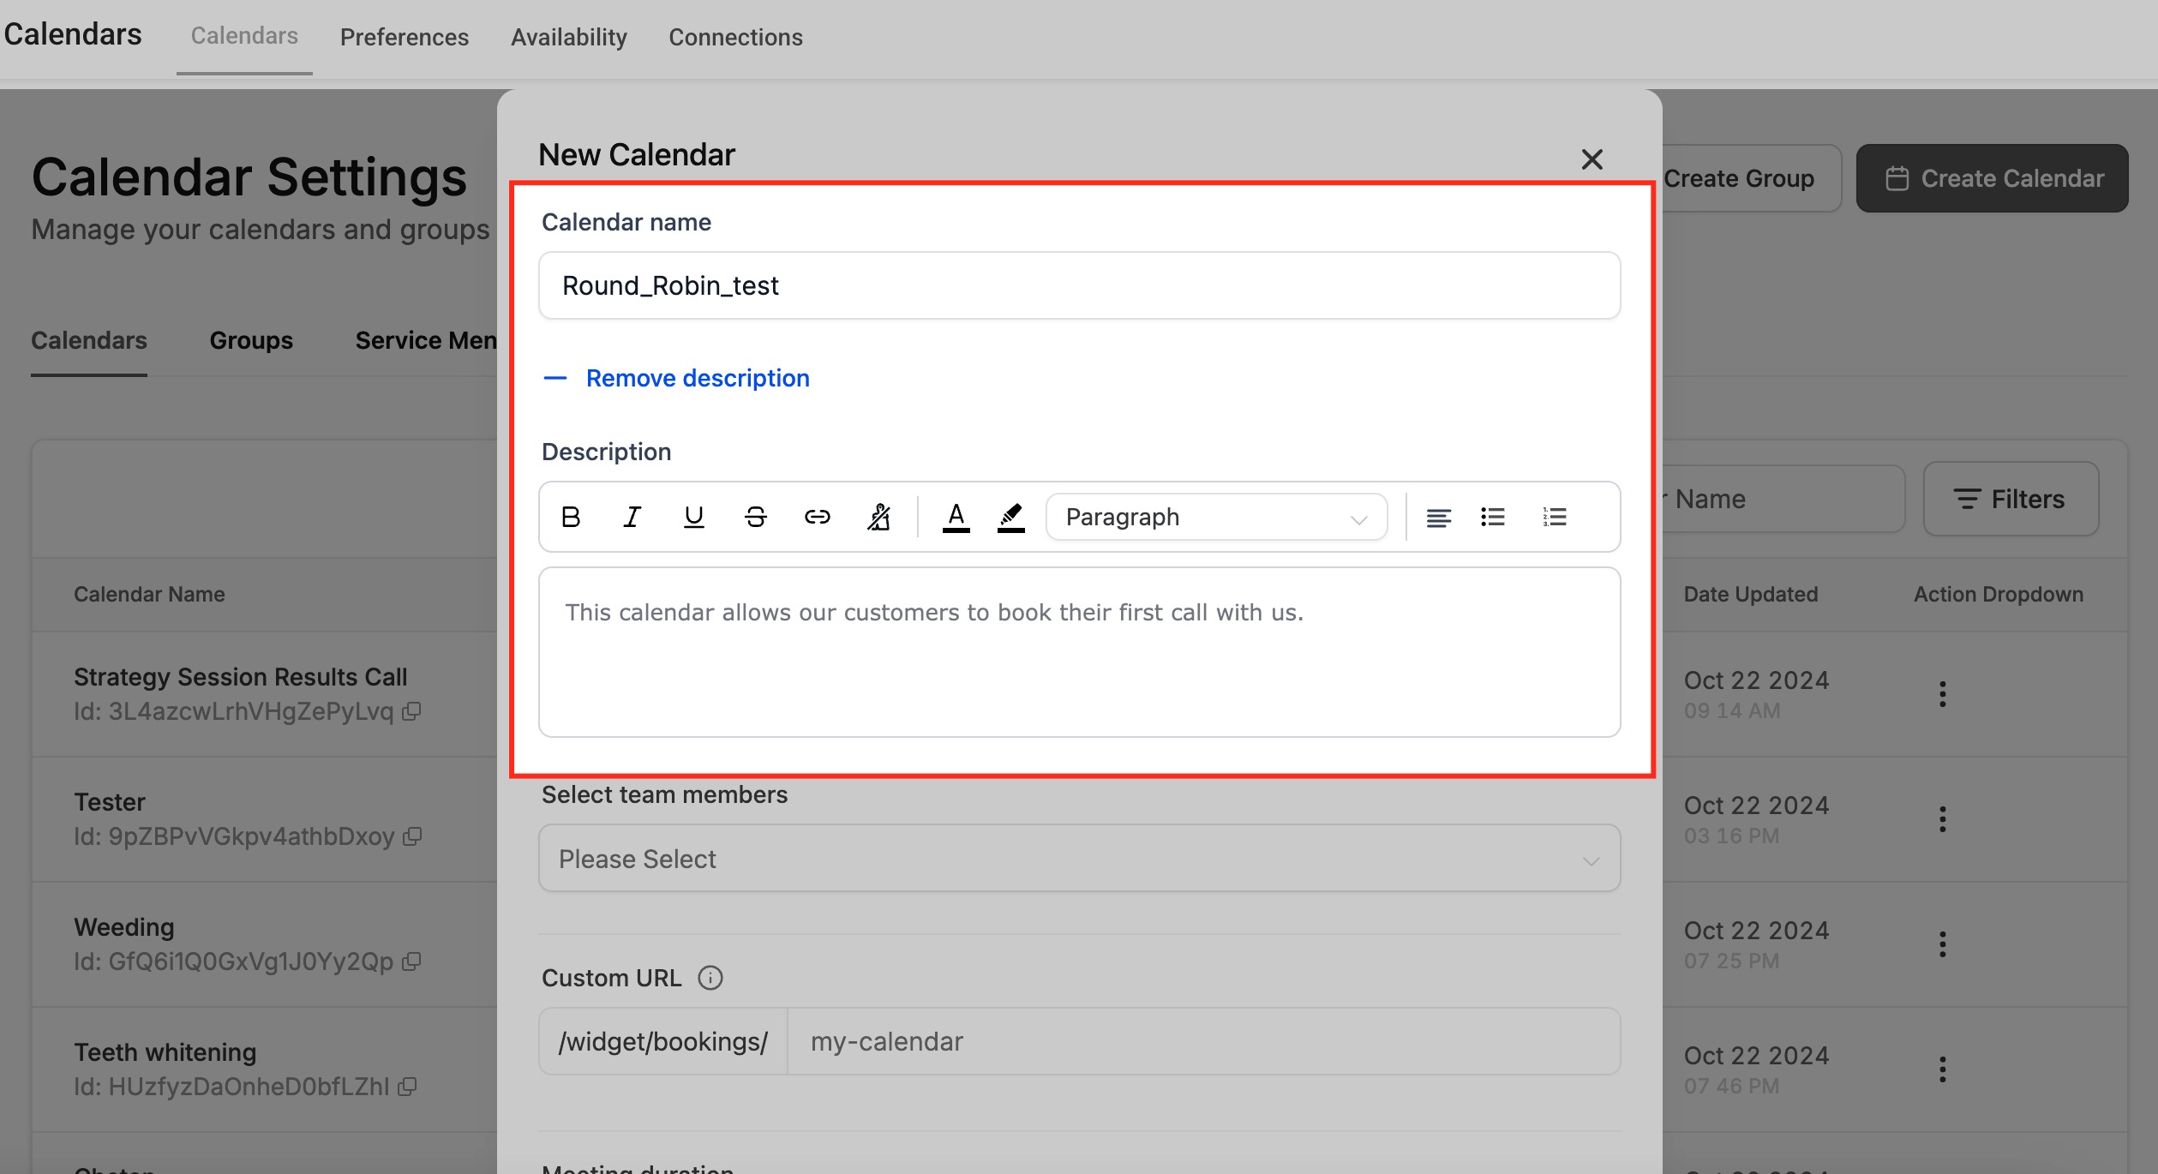
Task: Toggle bold formatting in description editor
Action: click(571, 517)
